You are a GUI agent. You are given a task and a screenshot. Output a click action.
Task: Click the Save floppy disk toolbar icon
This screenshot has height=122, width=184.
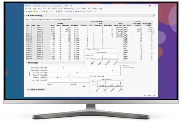point(37,11)
